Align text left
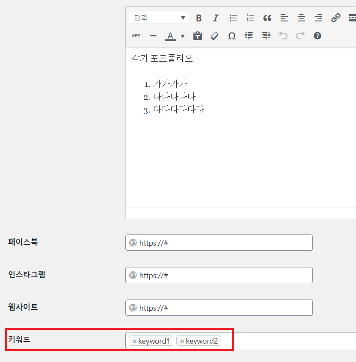This screenshot has width=356, height=362. pyautogui.click(x=284, y=18)
